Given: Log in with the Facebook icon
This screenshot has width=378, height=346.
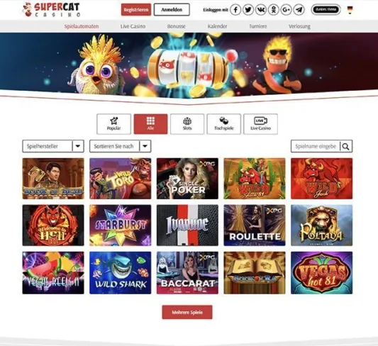Looking at the screenshot, I should [235, 10].
